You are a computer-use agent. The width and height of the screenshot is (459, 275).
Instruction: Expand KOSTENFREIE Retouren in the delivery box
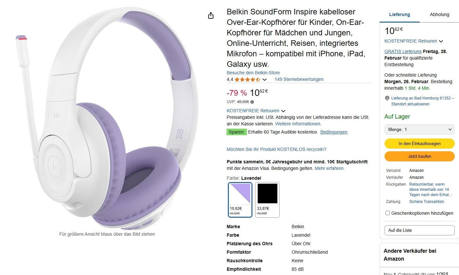pos(414,41)
